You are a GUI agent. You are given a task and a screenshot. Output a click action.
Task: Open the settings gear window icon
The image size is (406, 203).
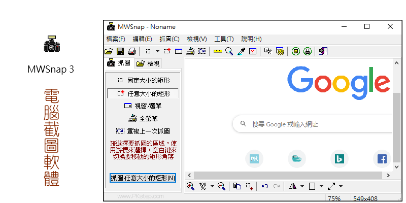tap(280, 51)
